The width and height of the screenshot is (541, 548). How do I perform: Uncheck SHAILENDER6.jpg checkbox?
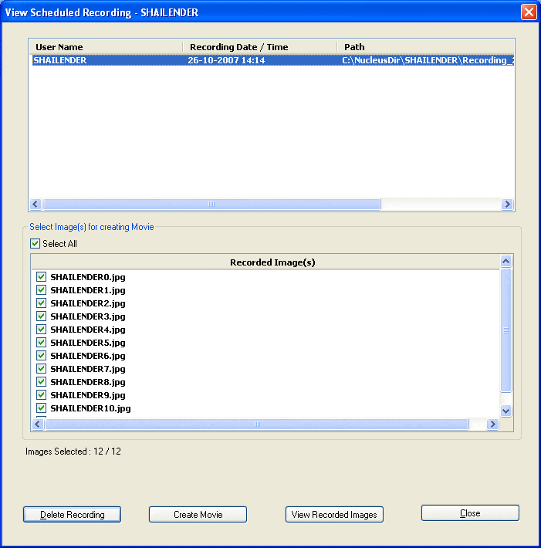pyautogui.click(x=41, y=356)
